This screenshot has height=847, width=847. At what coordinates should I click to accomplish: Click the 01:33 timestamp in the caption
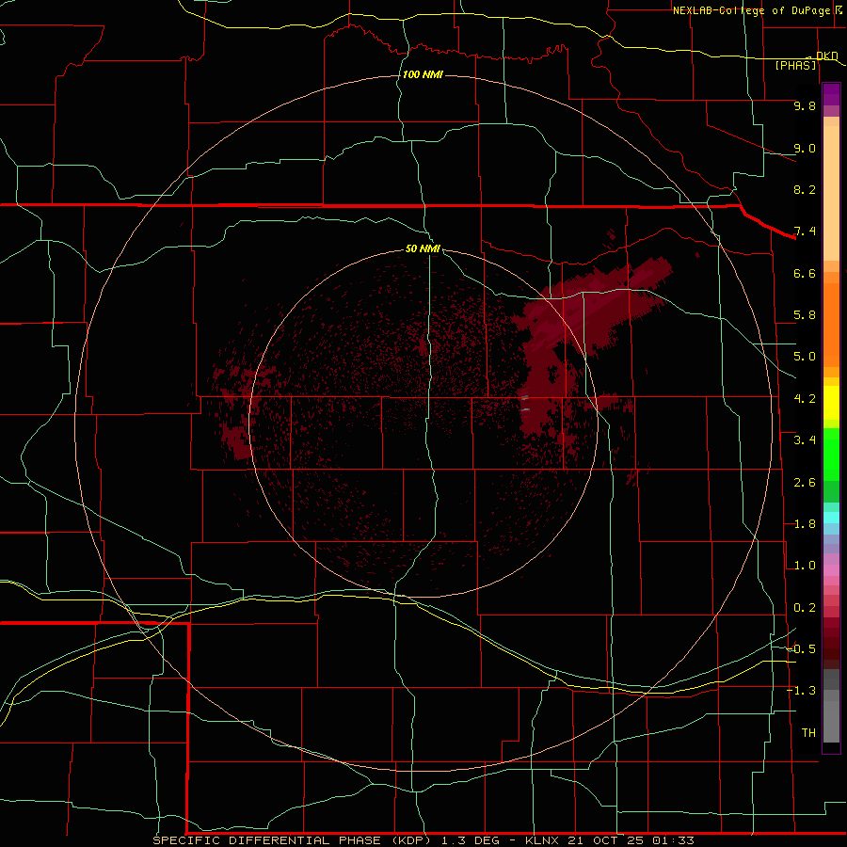[673, 840]
